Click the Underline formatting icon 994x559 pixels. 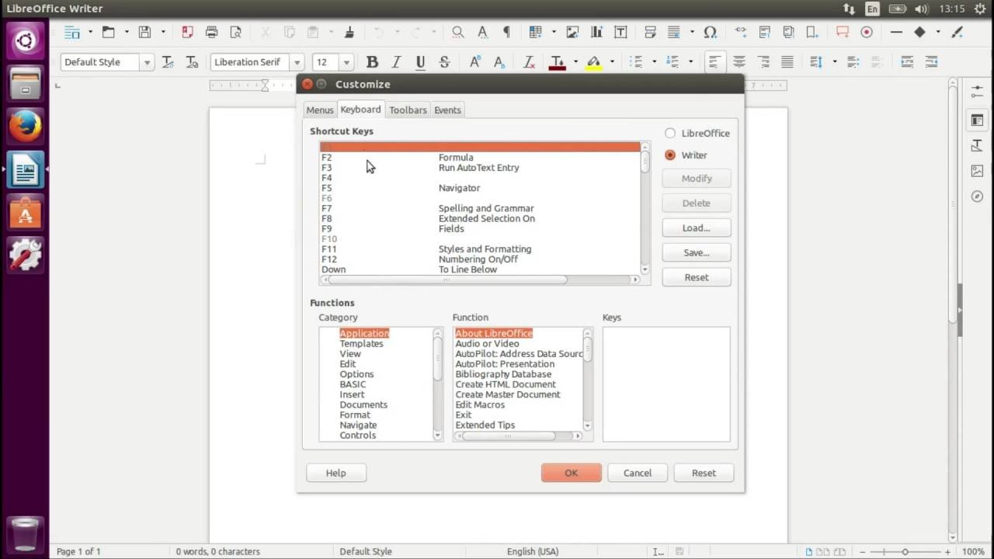click(420, 62)
